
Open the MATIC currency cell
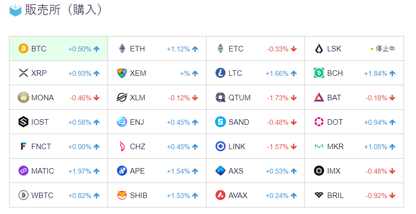pos(58,171)
